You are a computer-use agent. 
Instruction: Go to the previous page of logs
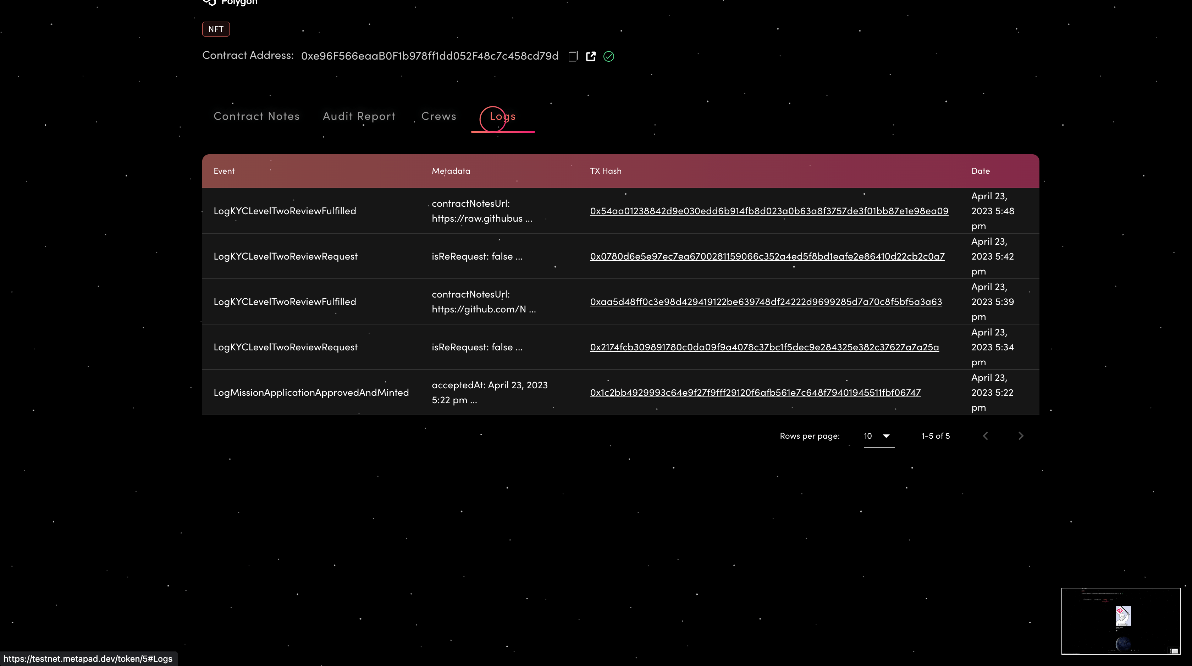pyautogui.click(x=986, y=435)
